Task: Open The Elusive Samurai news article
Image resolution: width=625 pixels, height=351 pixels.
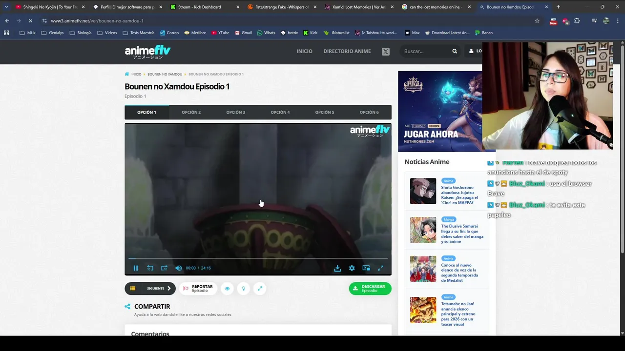Action: [x=462, y=234]
